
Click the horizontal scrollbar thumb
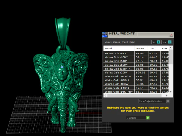pos(134,96)
